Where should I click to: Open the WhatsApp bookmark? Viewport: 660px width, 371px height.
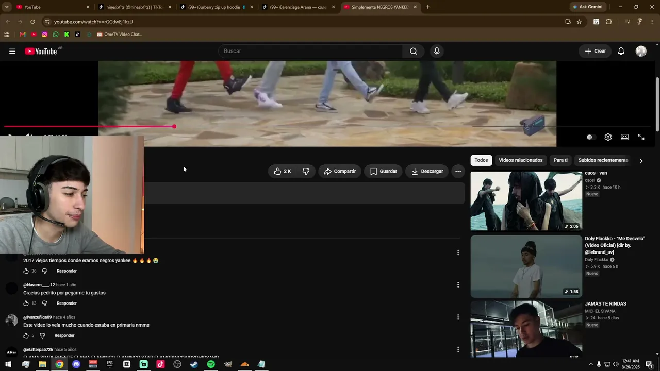[56, 35]
